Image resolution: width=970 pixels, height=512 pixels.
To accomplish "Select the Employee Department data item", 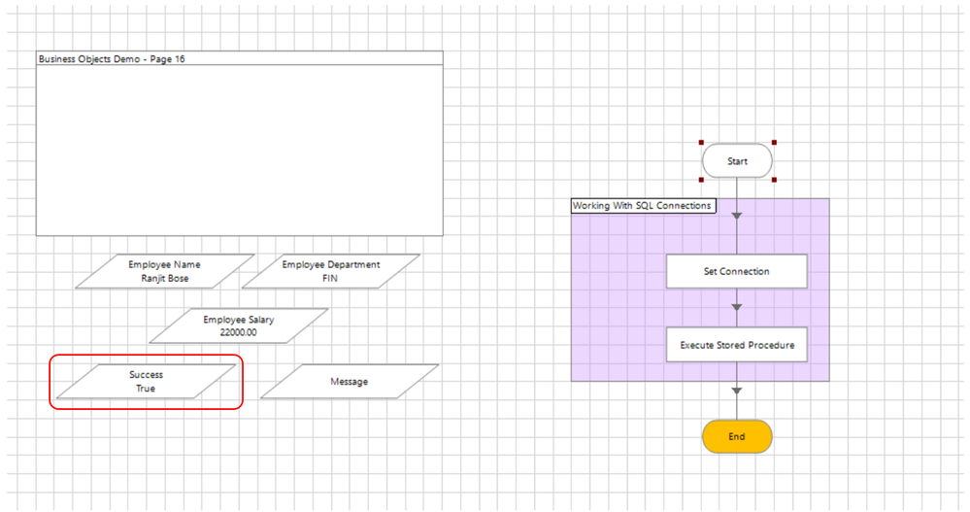I will pos(331,271).
